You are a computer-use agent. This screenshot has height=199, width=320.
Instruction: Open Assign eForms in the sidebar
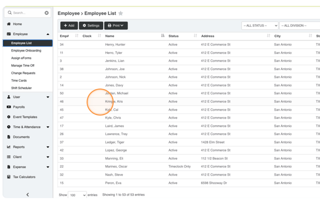pyautogui.click(x=21, y=58)
